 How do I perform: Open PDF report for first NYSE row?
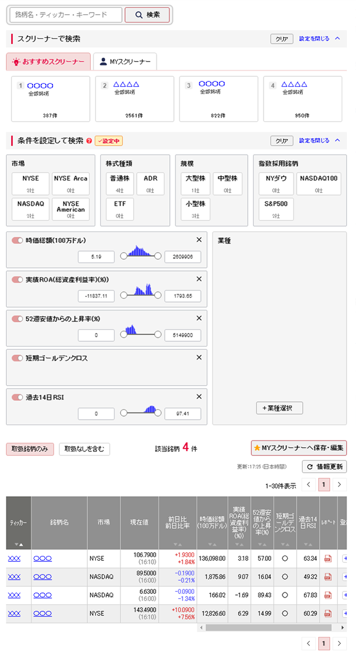click(x=328, y=558)
